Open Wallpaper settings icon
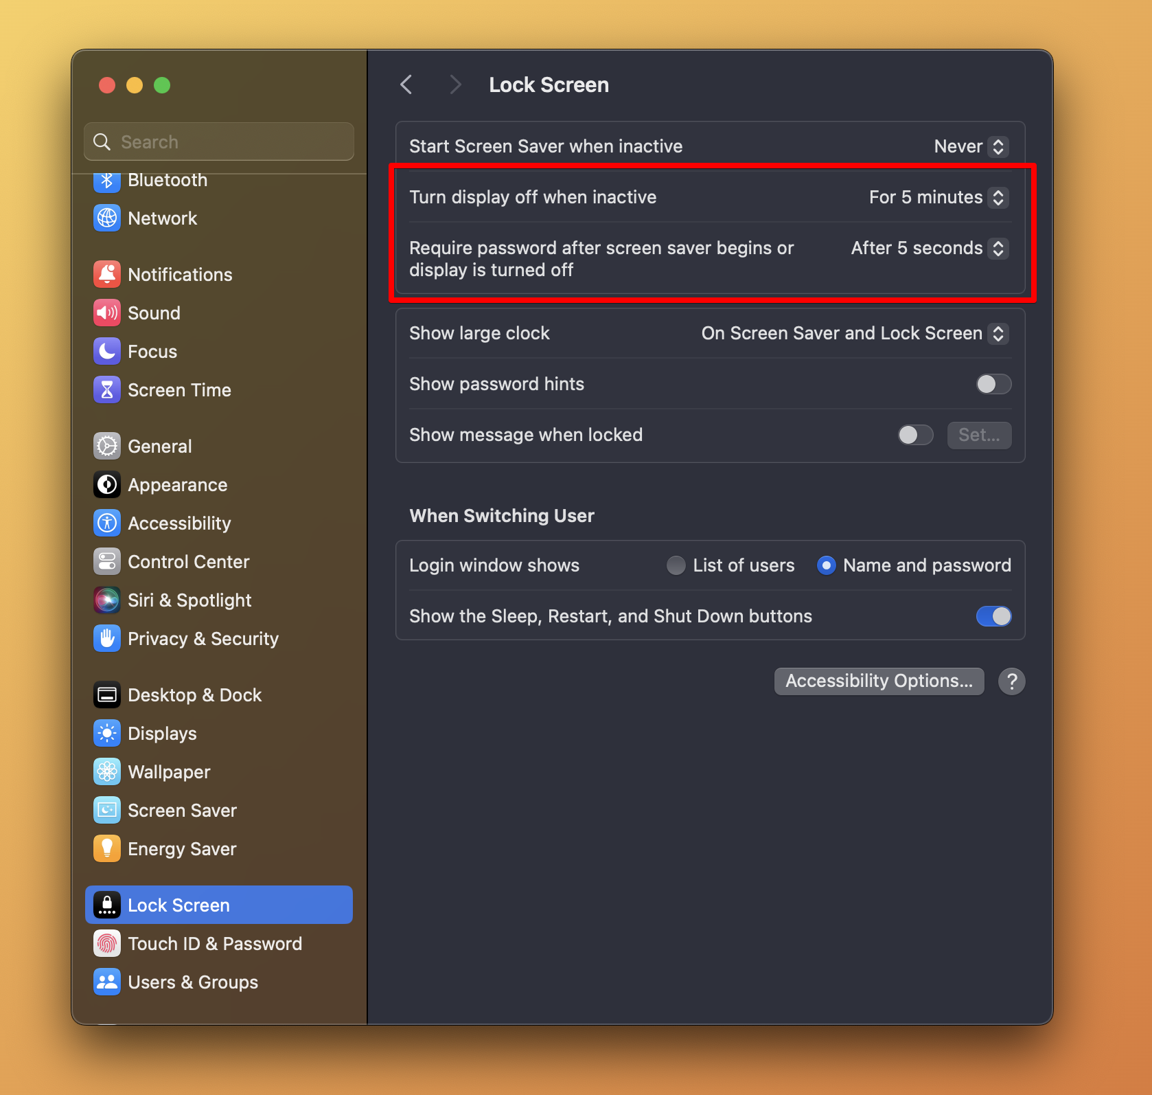Image resolution: width=1152 pixels, height=1095 pixels. tap(107, 771)
